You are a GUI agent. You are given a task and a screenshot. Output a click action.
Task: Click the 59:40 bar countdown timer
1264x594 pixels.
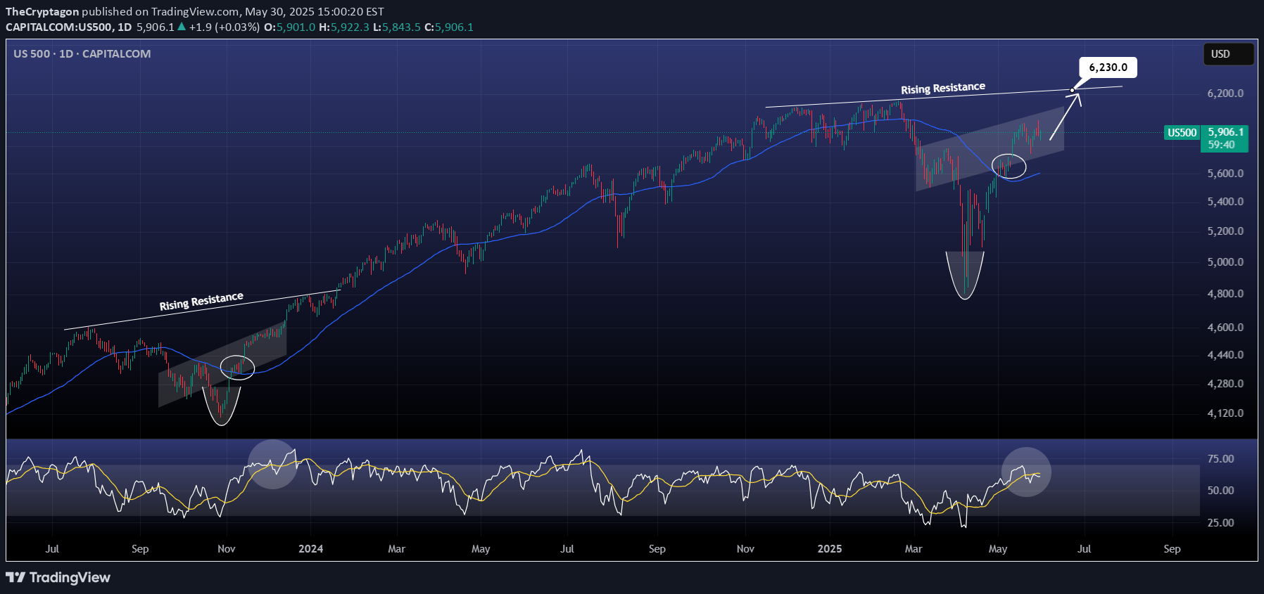1221,145
